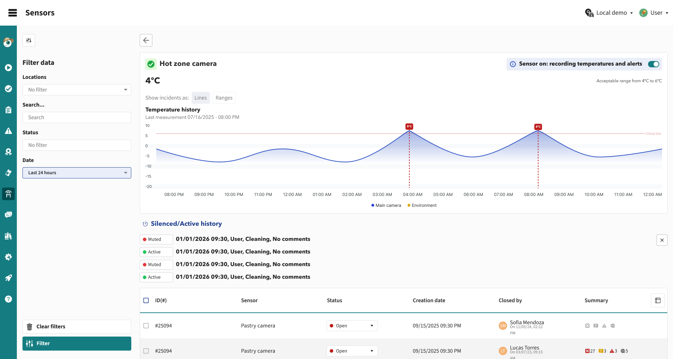
Task: Switch incidents view to Lines
Action: [200, 98]
